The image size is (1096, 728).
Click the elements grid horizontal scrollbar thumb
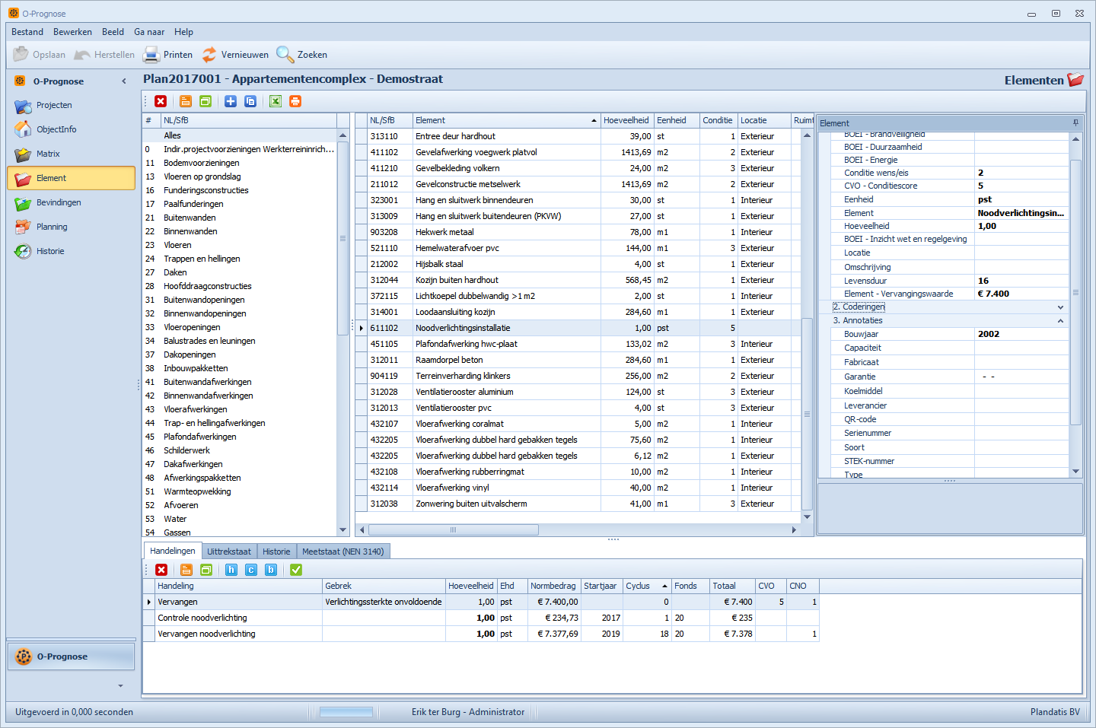(x=454, y=529)
